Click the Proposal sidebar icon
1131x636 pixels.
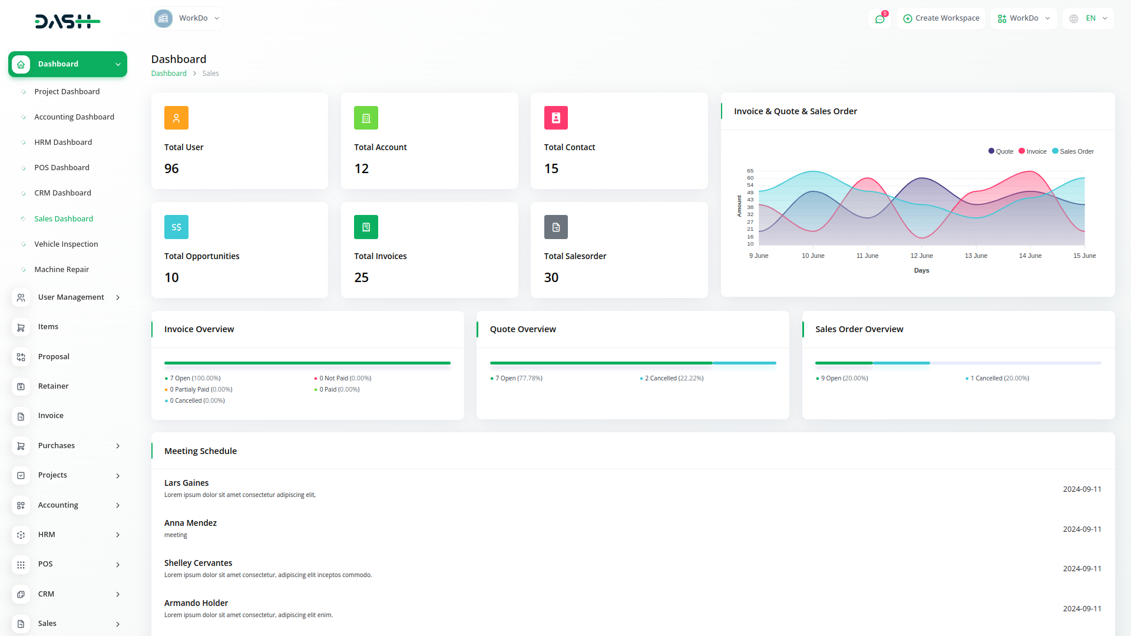tap(21, 357)
